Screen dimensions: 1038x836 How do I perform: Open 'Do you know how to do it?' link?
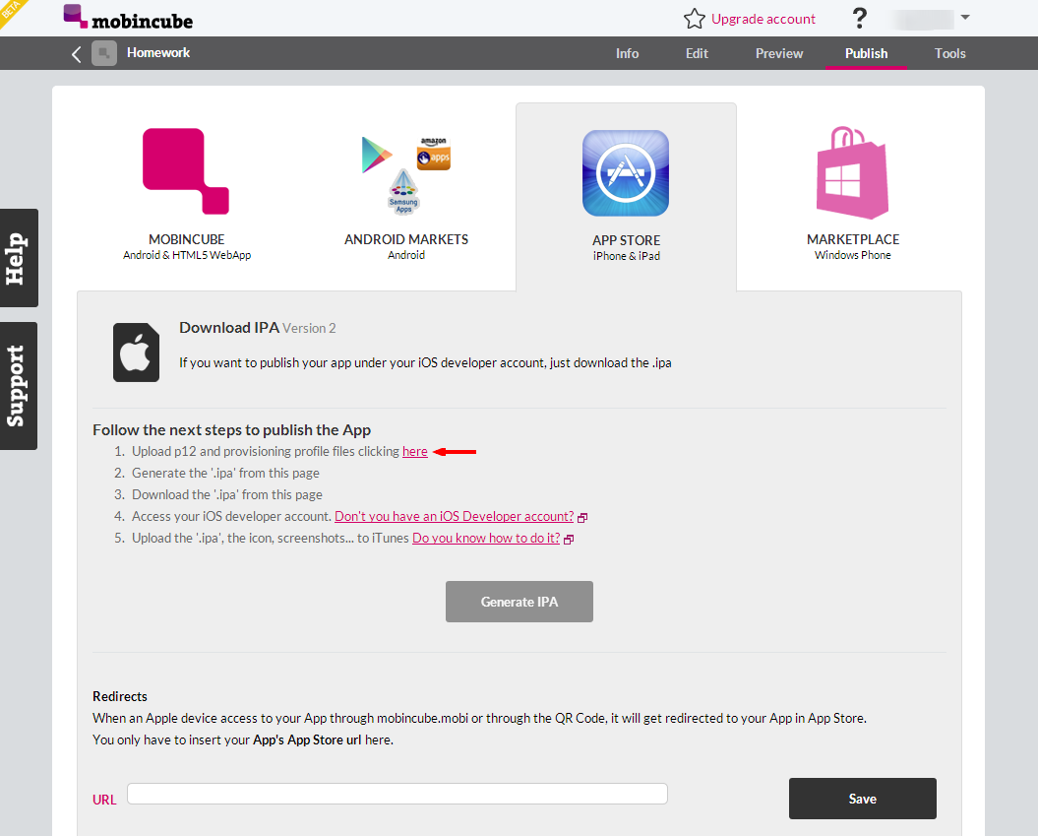[x=486, y=538]
